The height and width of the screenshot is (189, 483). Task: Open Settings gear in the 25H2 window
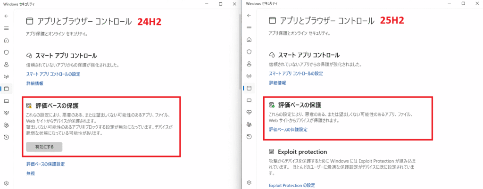(249, 182)
